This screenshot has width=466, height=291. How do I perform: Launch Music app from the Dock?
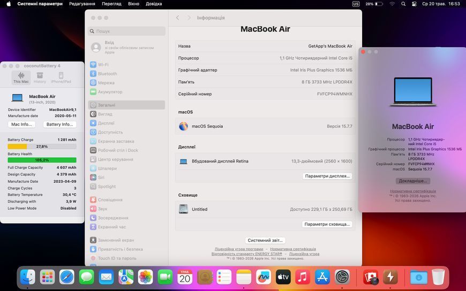coord(303,277)
